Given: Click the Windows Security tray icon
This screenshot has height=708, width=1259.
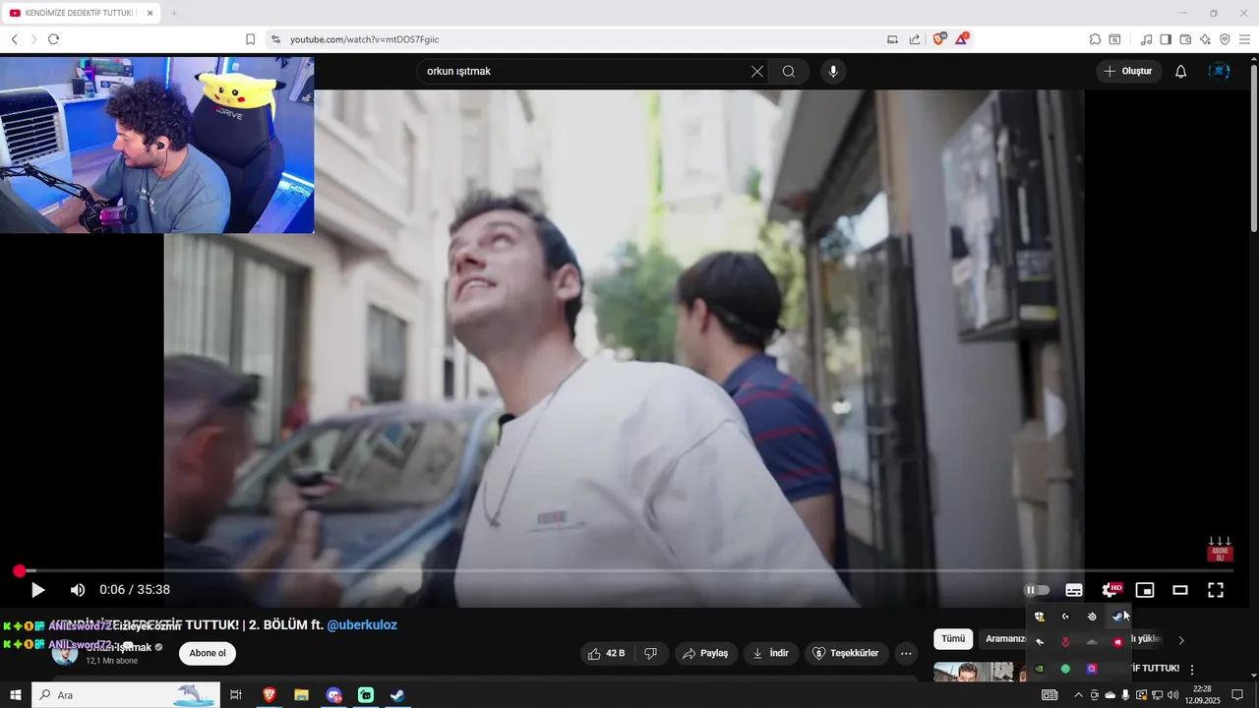Looking at the screenshot, I should (1039, 617).
